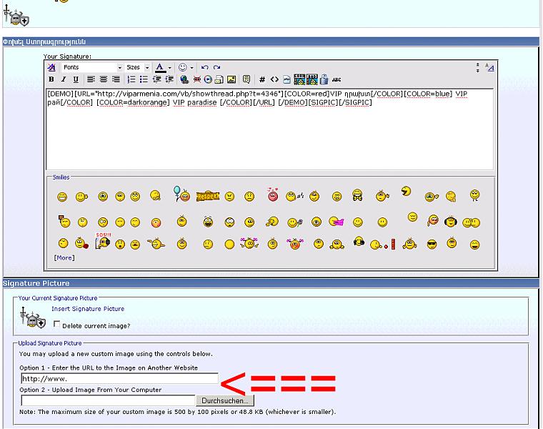Wrap selection in code tags (# icon)
Viewport: 543px width, 429px height.
coord(262,79)
